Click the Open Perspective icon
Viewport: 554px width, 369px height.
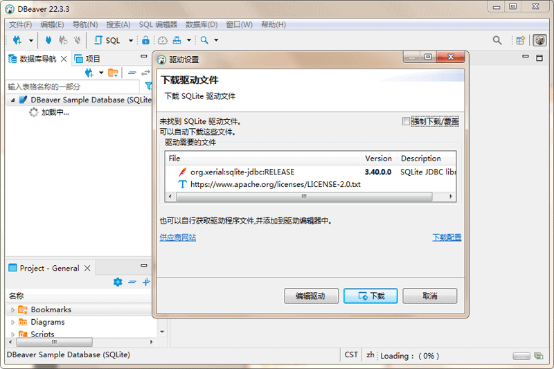[521, 40]
